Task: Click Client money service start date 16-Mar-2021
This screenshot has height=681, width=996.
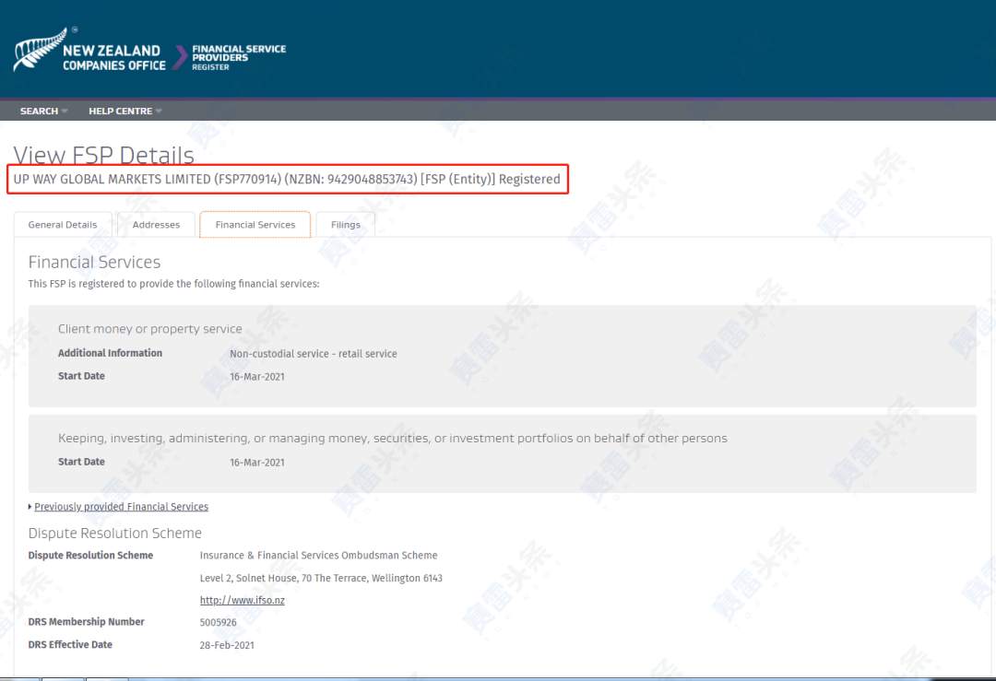Action: (x=257, y=376)
